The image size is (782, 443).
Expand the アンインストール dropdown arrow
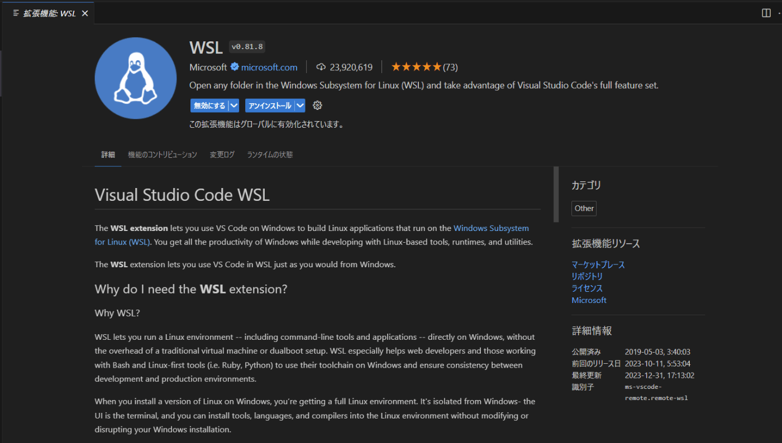click(300, 105)
